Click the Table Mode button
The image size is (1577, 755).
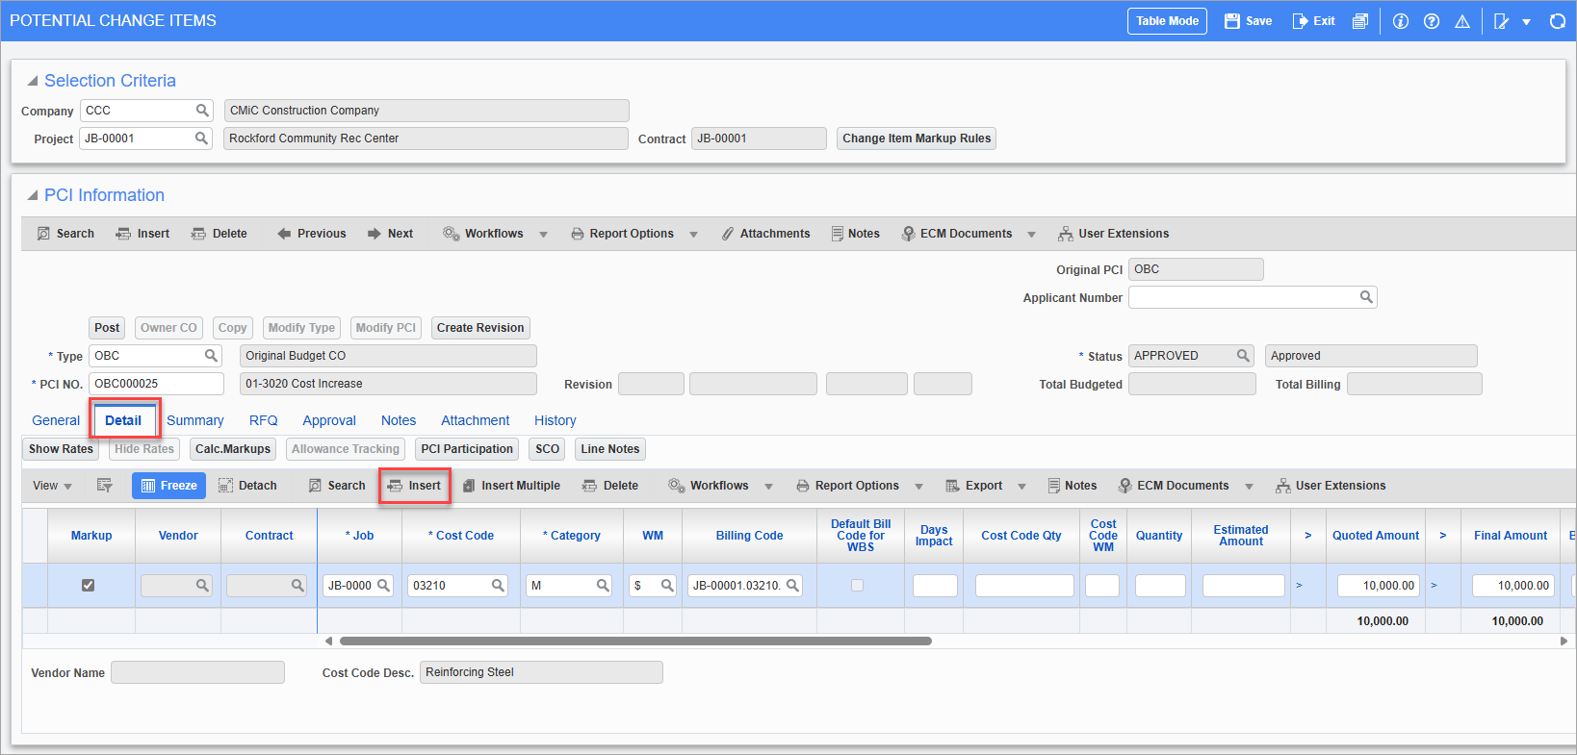coord(1167,21)
